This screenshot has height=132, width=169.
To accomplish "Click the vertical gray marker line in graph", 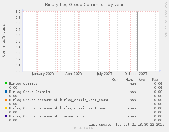I will [137, 41].
